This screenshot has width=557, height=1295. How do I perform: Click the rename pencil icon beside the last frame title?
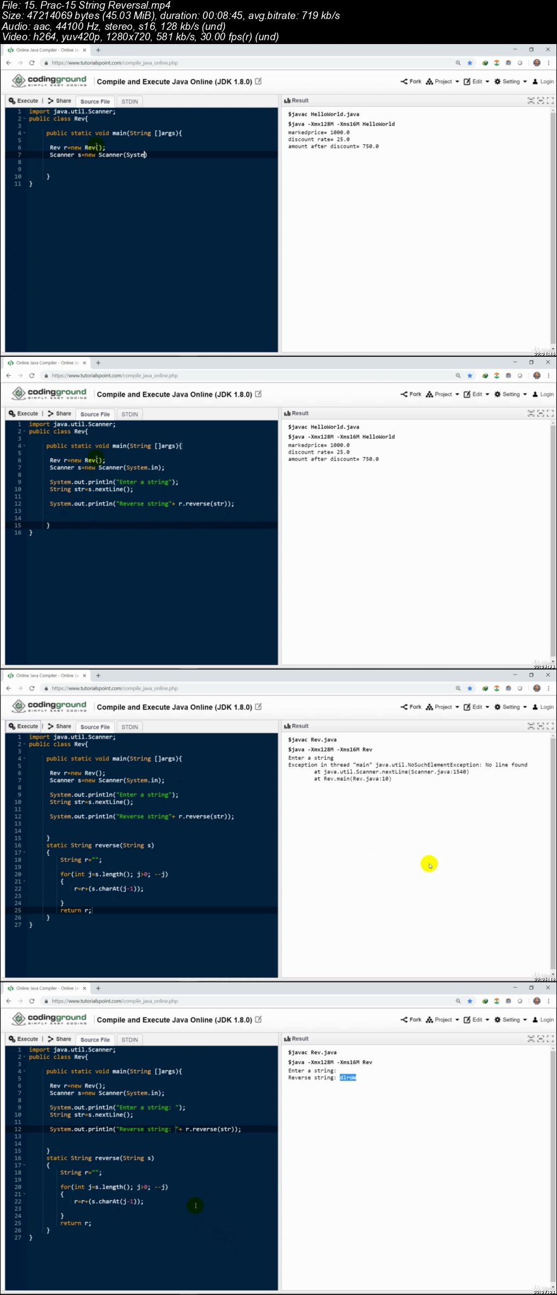[x=258, y=1020]
